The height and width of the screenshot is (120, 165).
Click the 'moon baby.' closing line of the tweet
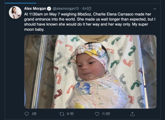pyautogui.click(x=34, y=29)
